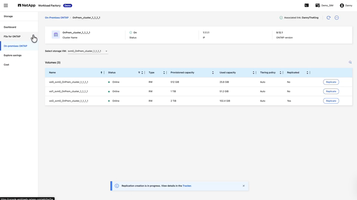The image size is (357, 200).
Task: Click the info icon in notification banner
Action: tap(117, 186)
